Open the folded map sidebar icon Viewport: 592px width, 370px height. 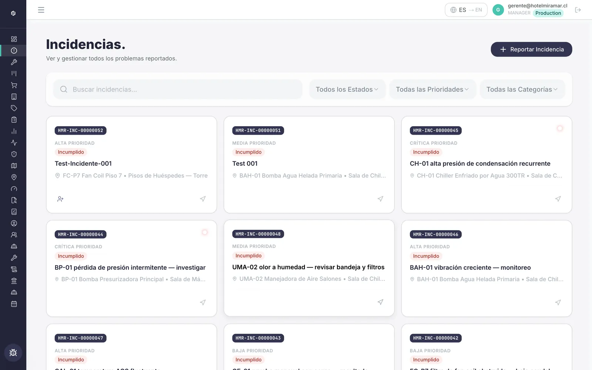pyautogui.click(x=14, y=165)
